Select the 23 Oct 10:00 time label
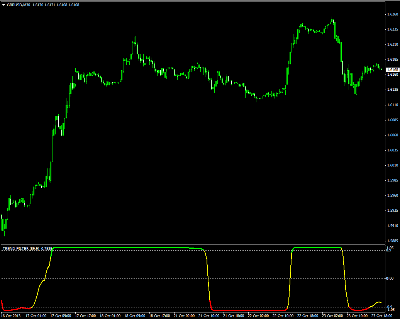 [358, 316]
